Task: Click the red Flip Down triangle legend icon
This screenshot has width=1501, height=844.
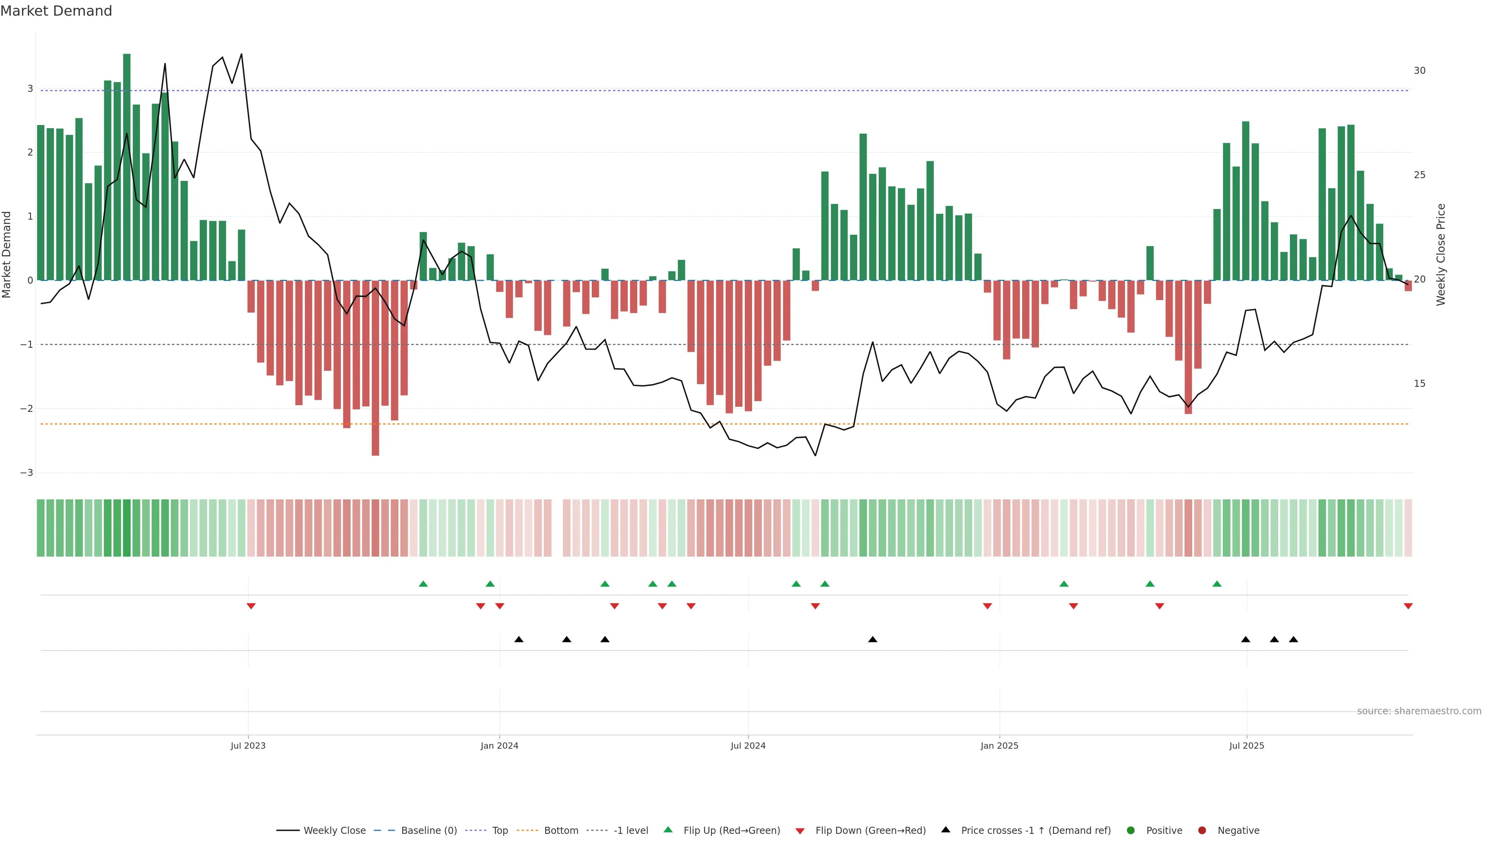Action: click(800, 831)
